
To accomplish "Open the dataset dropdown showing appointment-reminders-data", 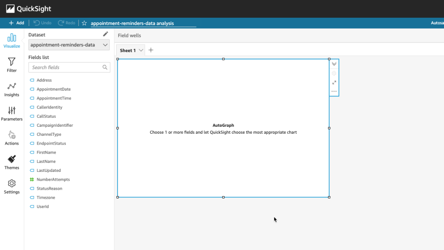I will 69,45.
